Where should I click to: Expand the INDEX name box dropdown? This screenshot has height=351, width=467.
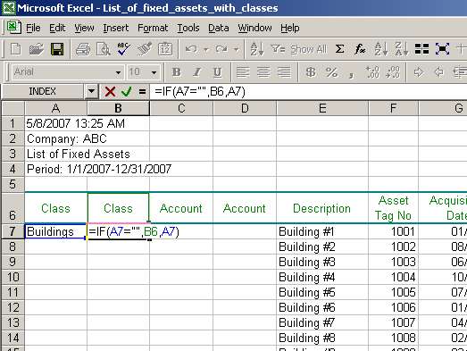pyautogui.click(x=91, y=91)
